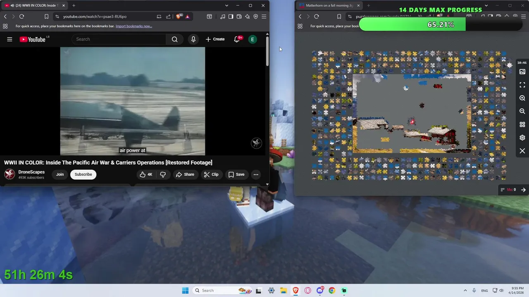Open the Create menu on YouTube
This screenshot has height=297, width=529.
tap(215, 39)
